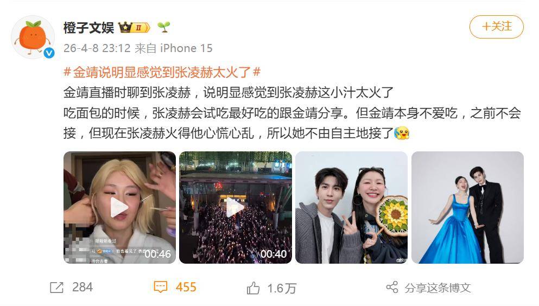Play the first video with the blonde woman

click(119, 207)
